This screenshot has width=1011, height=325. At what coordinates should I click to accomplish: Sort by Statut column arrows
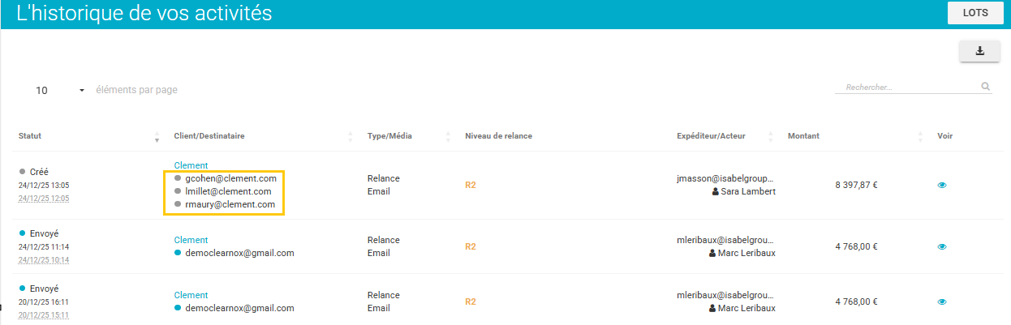[x=157, y=136]
